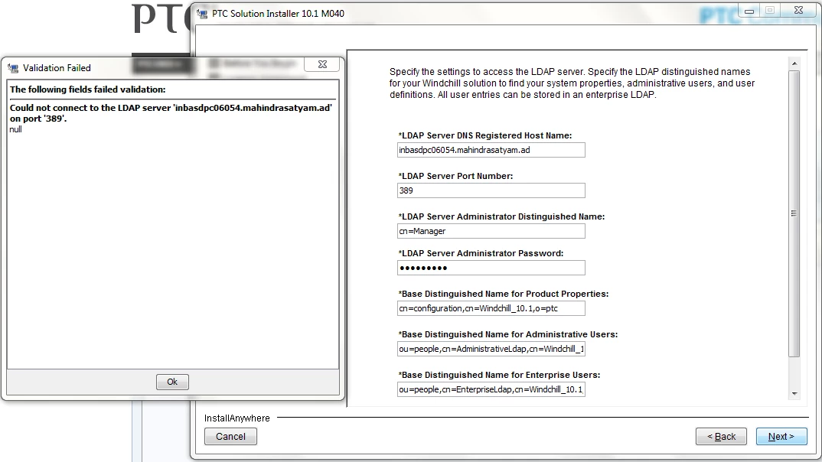Maximize the PTC Solution Installer window
The height and width of the screenshot is (462, 822).
[770, 11]
